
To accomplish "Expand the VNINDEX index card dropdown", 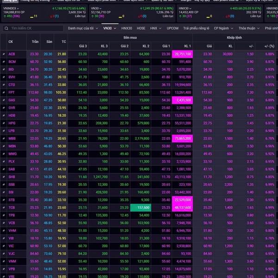I will point(18,8).
